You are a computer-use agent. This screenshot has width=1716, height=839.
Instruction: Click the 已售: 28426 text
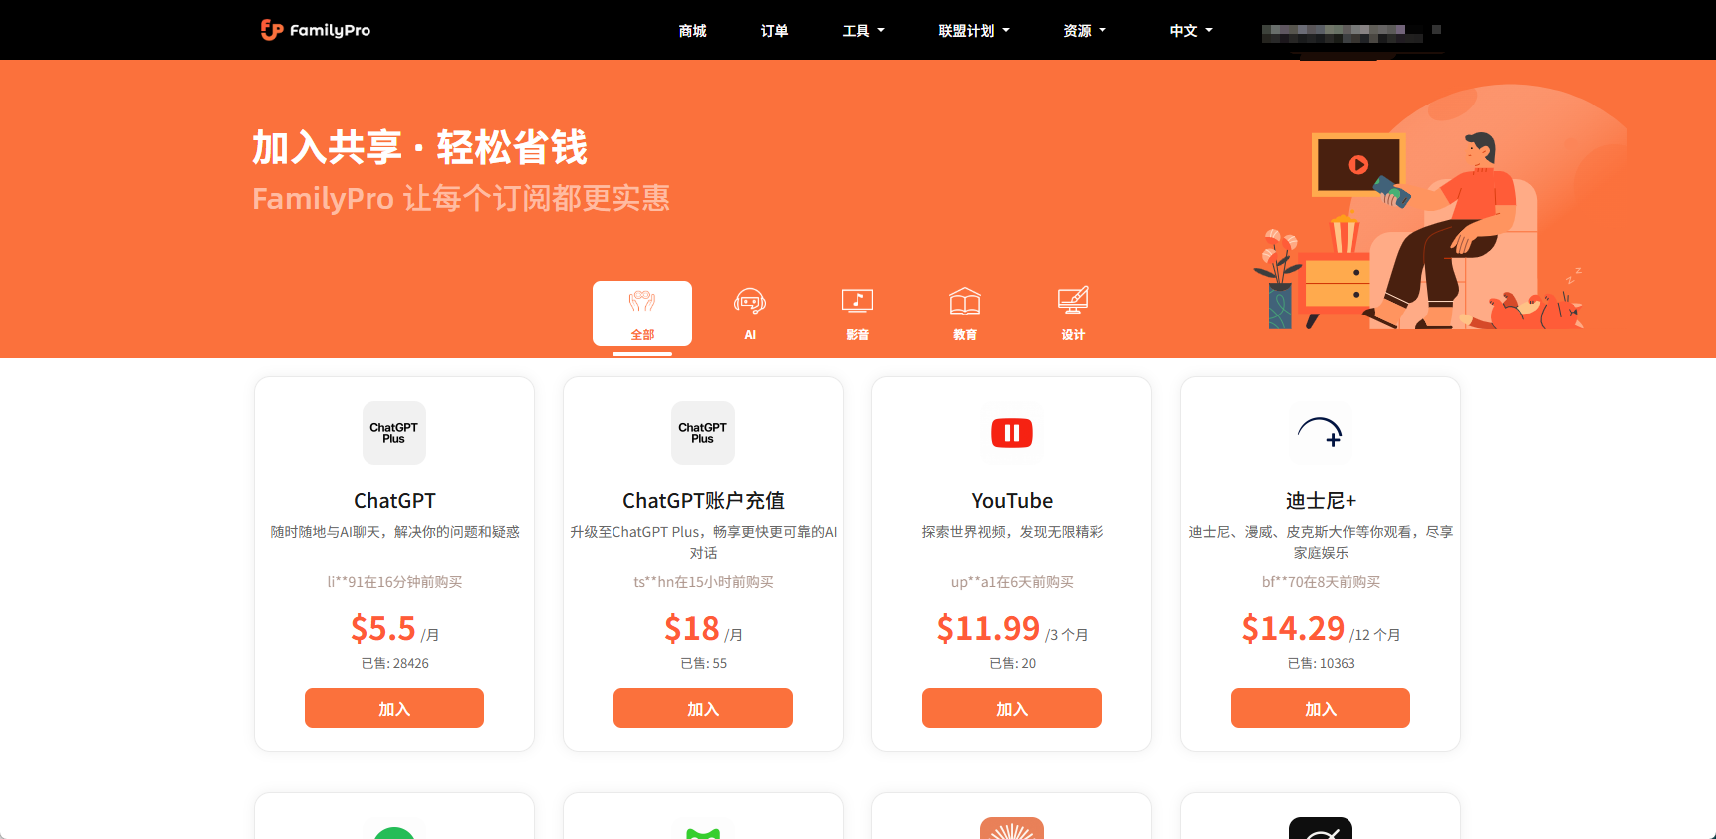click(x=394, y=663)
